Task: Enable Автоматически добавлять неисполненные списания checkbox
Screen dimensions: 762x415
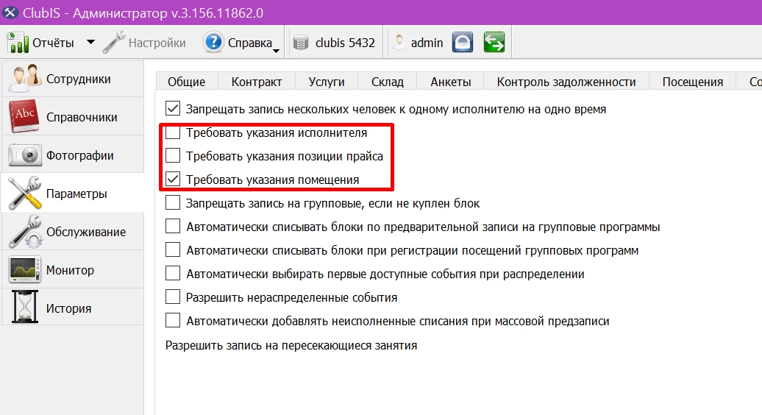Action: click(x=173, y=320)
